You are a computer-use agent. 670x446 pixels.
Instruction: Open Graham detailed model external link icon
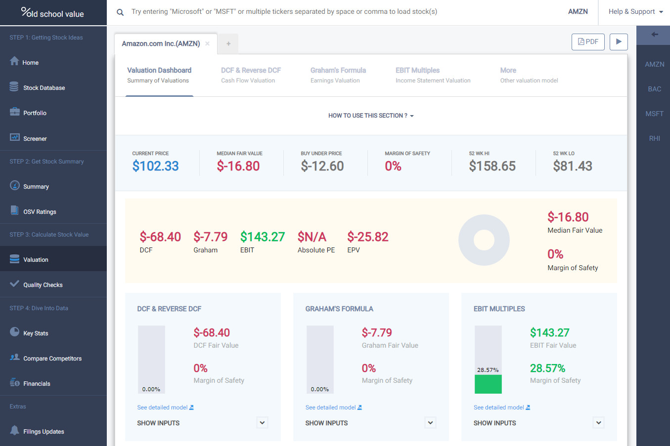coord(360,407)
